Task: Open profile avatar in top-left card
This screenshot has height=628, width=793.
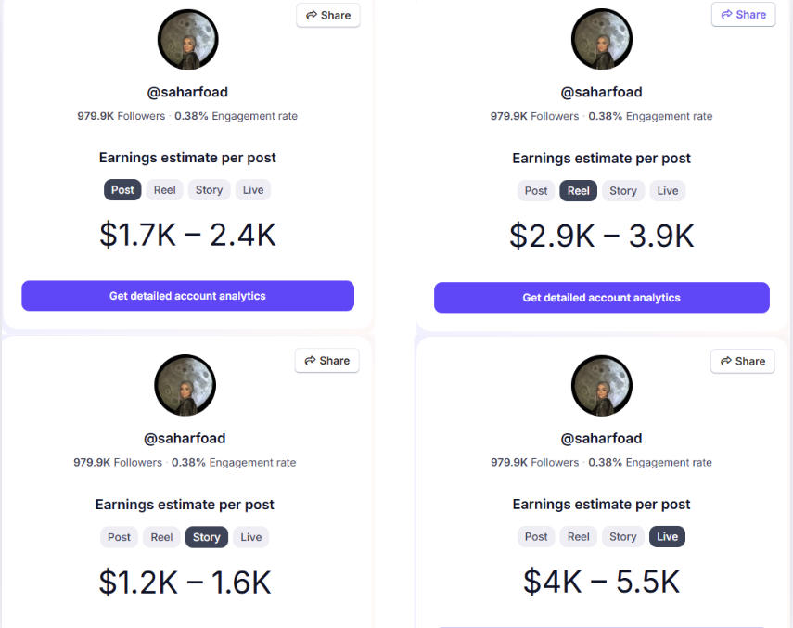Action: coord(187,40)
